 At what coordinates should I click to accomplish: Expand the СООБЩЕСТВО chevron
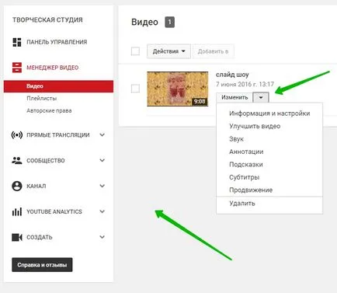click(x=102, y=160)
